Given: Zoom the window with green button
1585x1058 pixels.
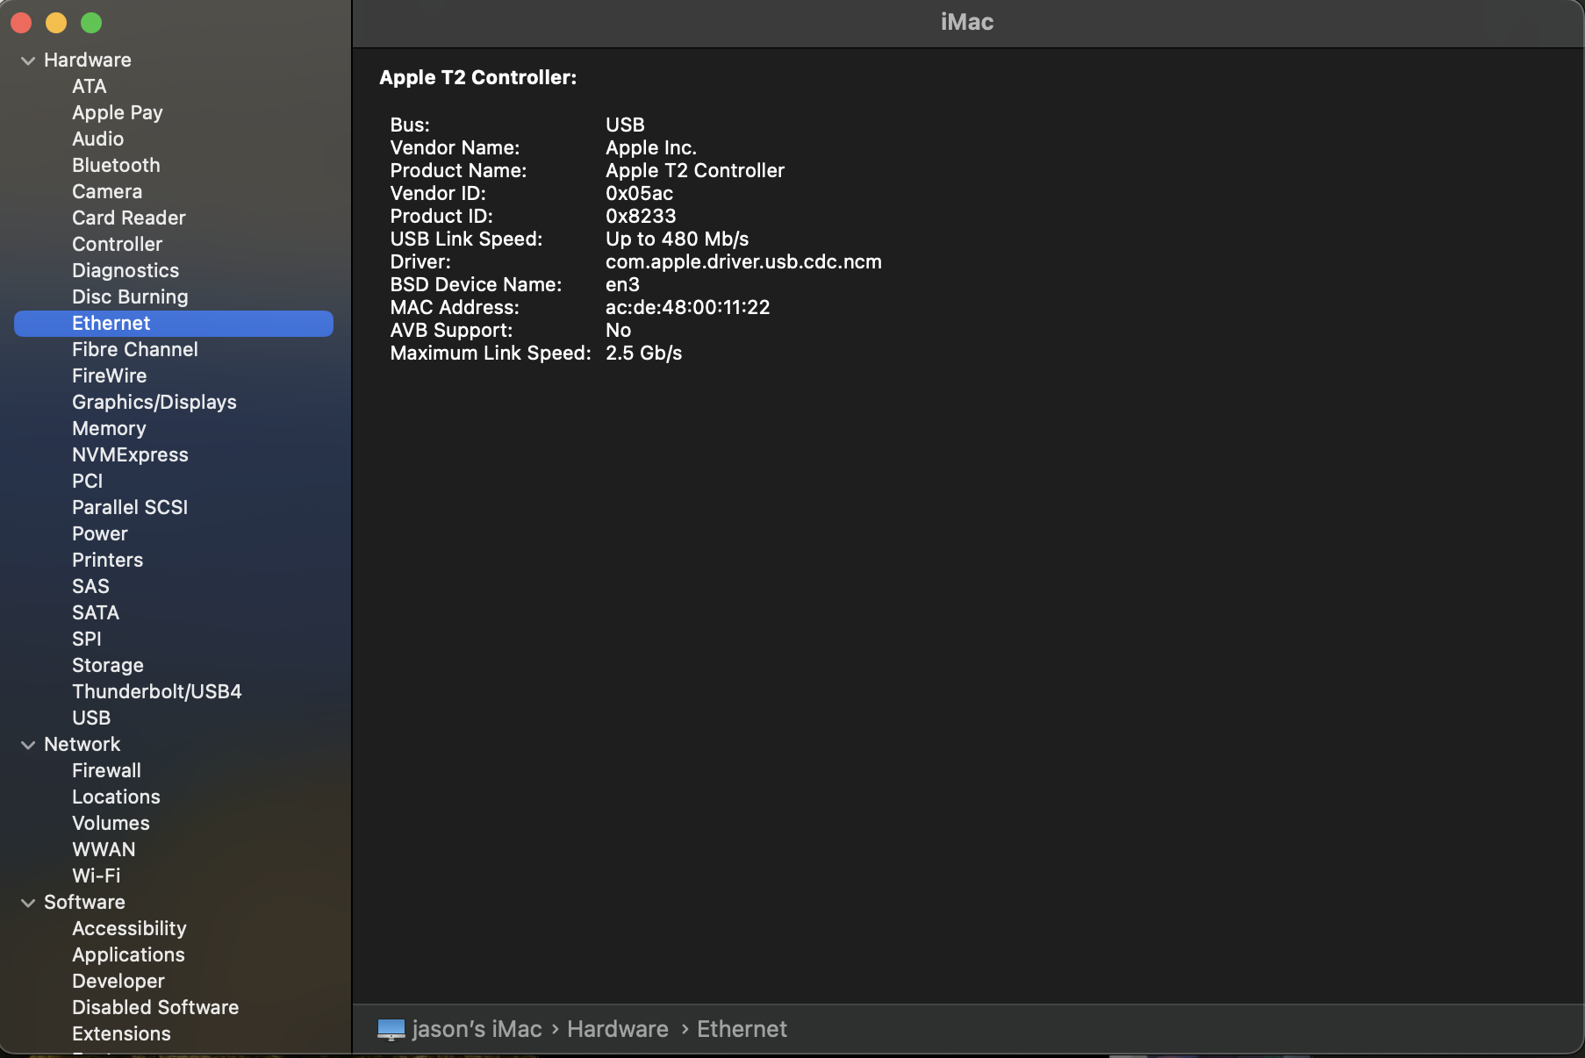Looking at the screenshot, I should click(91, 23).
